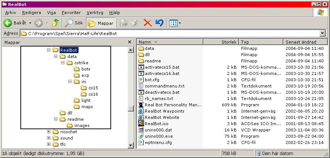Screen dimensions: 330x158
Task: Select the activatecs15.bat file icon
Action: click(x=141, y=67)
